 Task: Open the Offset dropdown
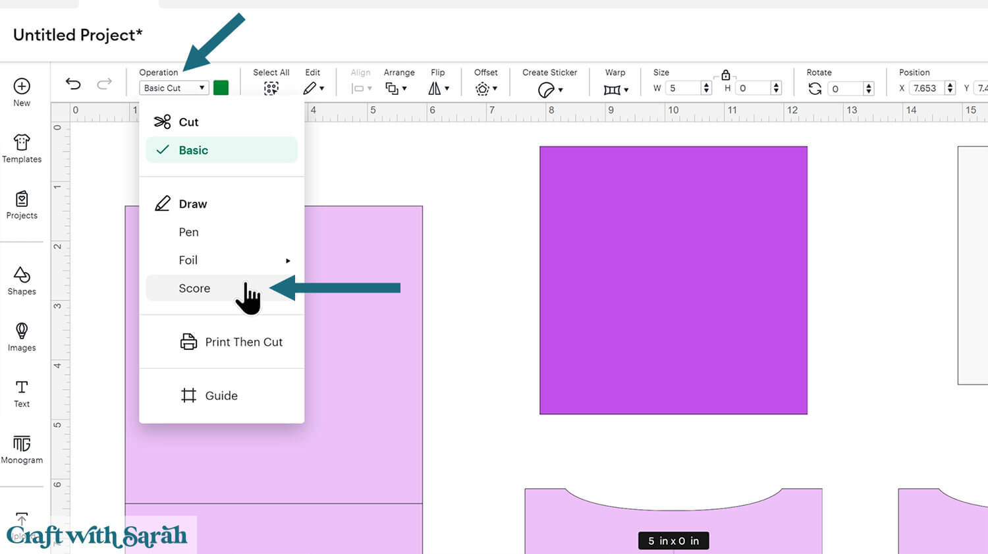click(x=486, y=89)
